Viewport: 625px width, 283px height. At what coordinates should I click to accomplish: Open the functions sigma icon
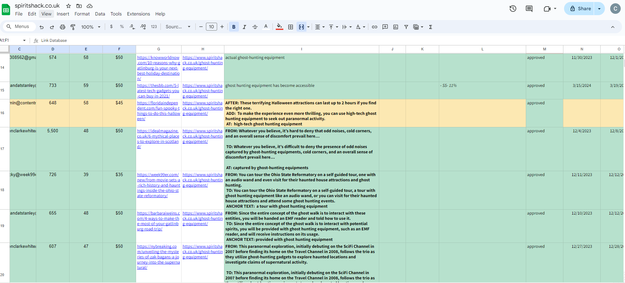(431, 27)
